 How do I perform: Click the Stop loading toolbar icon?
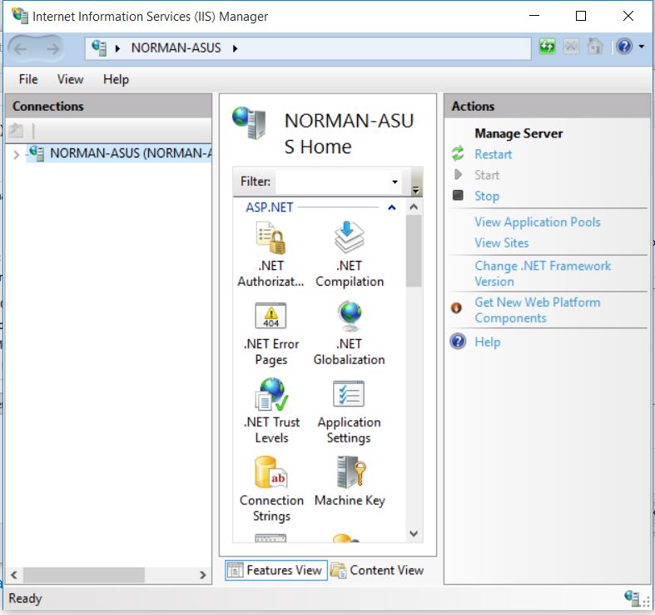[571, 46]
